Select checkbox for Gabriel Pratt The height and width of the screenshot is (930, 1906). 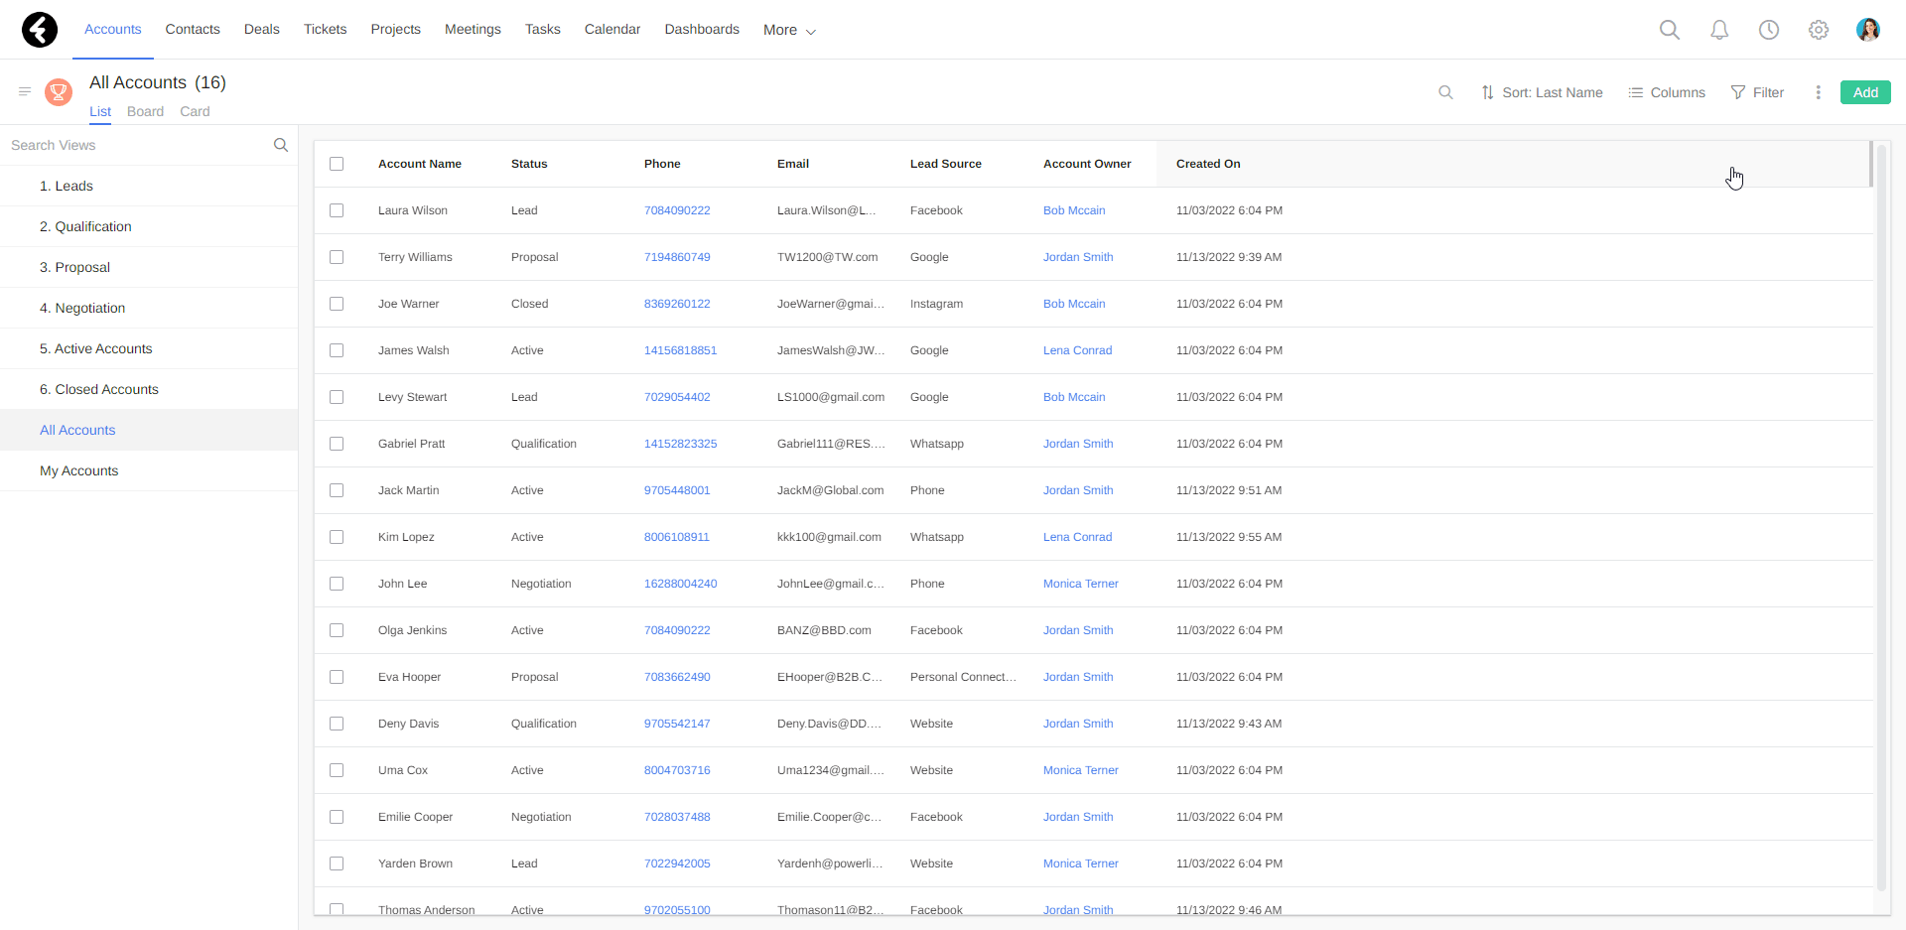(x=337, y=444)
